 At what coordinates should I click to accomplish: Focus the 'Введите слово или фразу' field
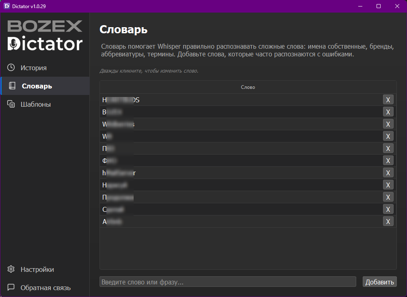[227, 282]
